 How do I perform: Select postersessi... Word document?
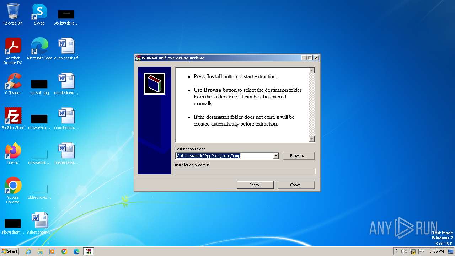[66, 154]
